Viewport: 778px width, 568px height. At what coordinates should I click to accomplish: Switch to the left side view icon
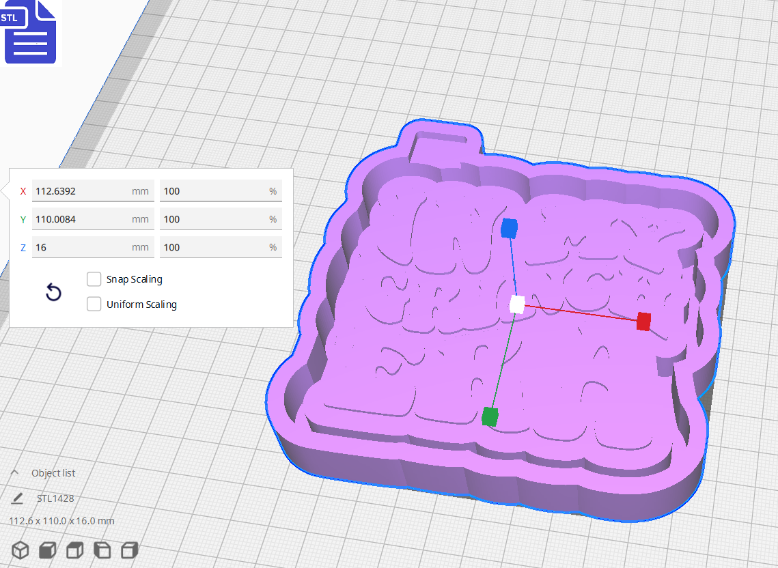(x=102, y=550)
